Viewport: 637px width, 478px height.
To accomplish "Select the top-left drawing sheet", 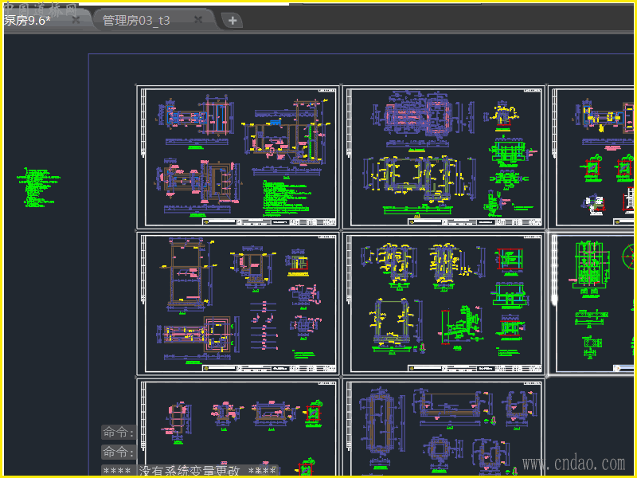I will (238, 157).
